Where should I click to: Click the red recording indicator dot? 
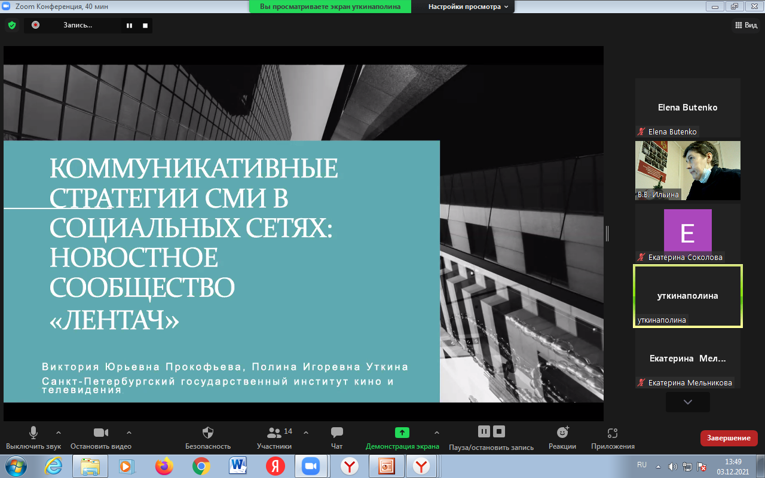coord(36,25)
